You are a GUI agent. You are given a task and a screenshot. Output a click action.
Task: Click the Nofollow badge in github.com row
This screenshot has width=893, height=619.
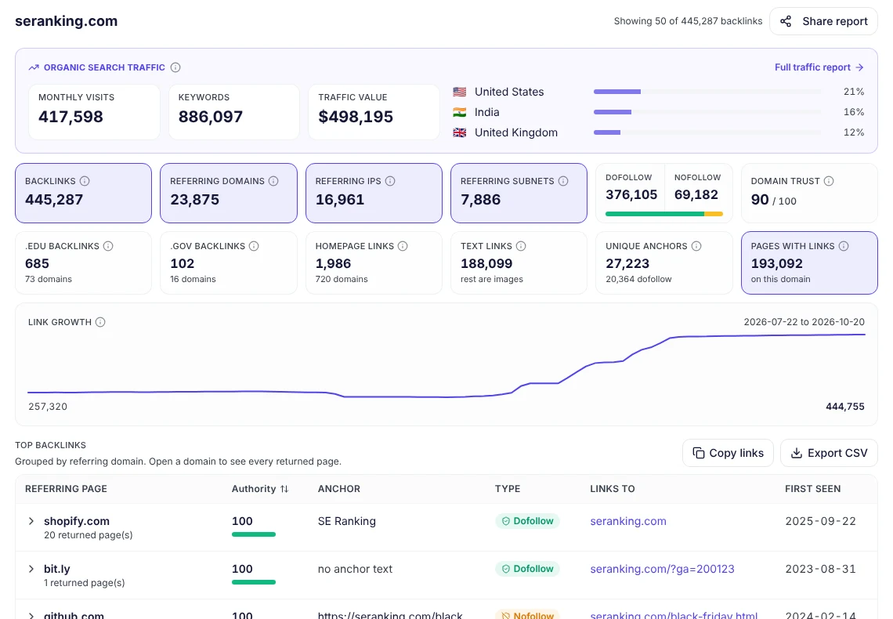pos(527,615)
